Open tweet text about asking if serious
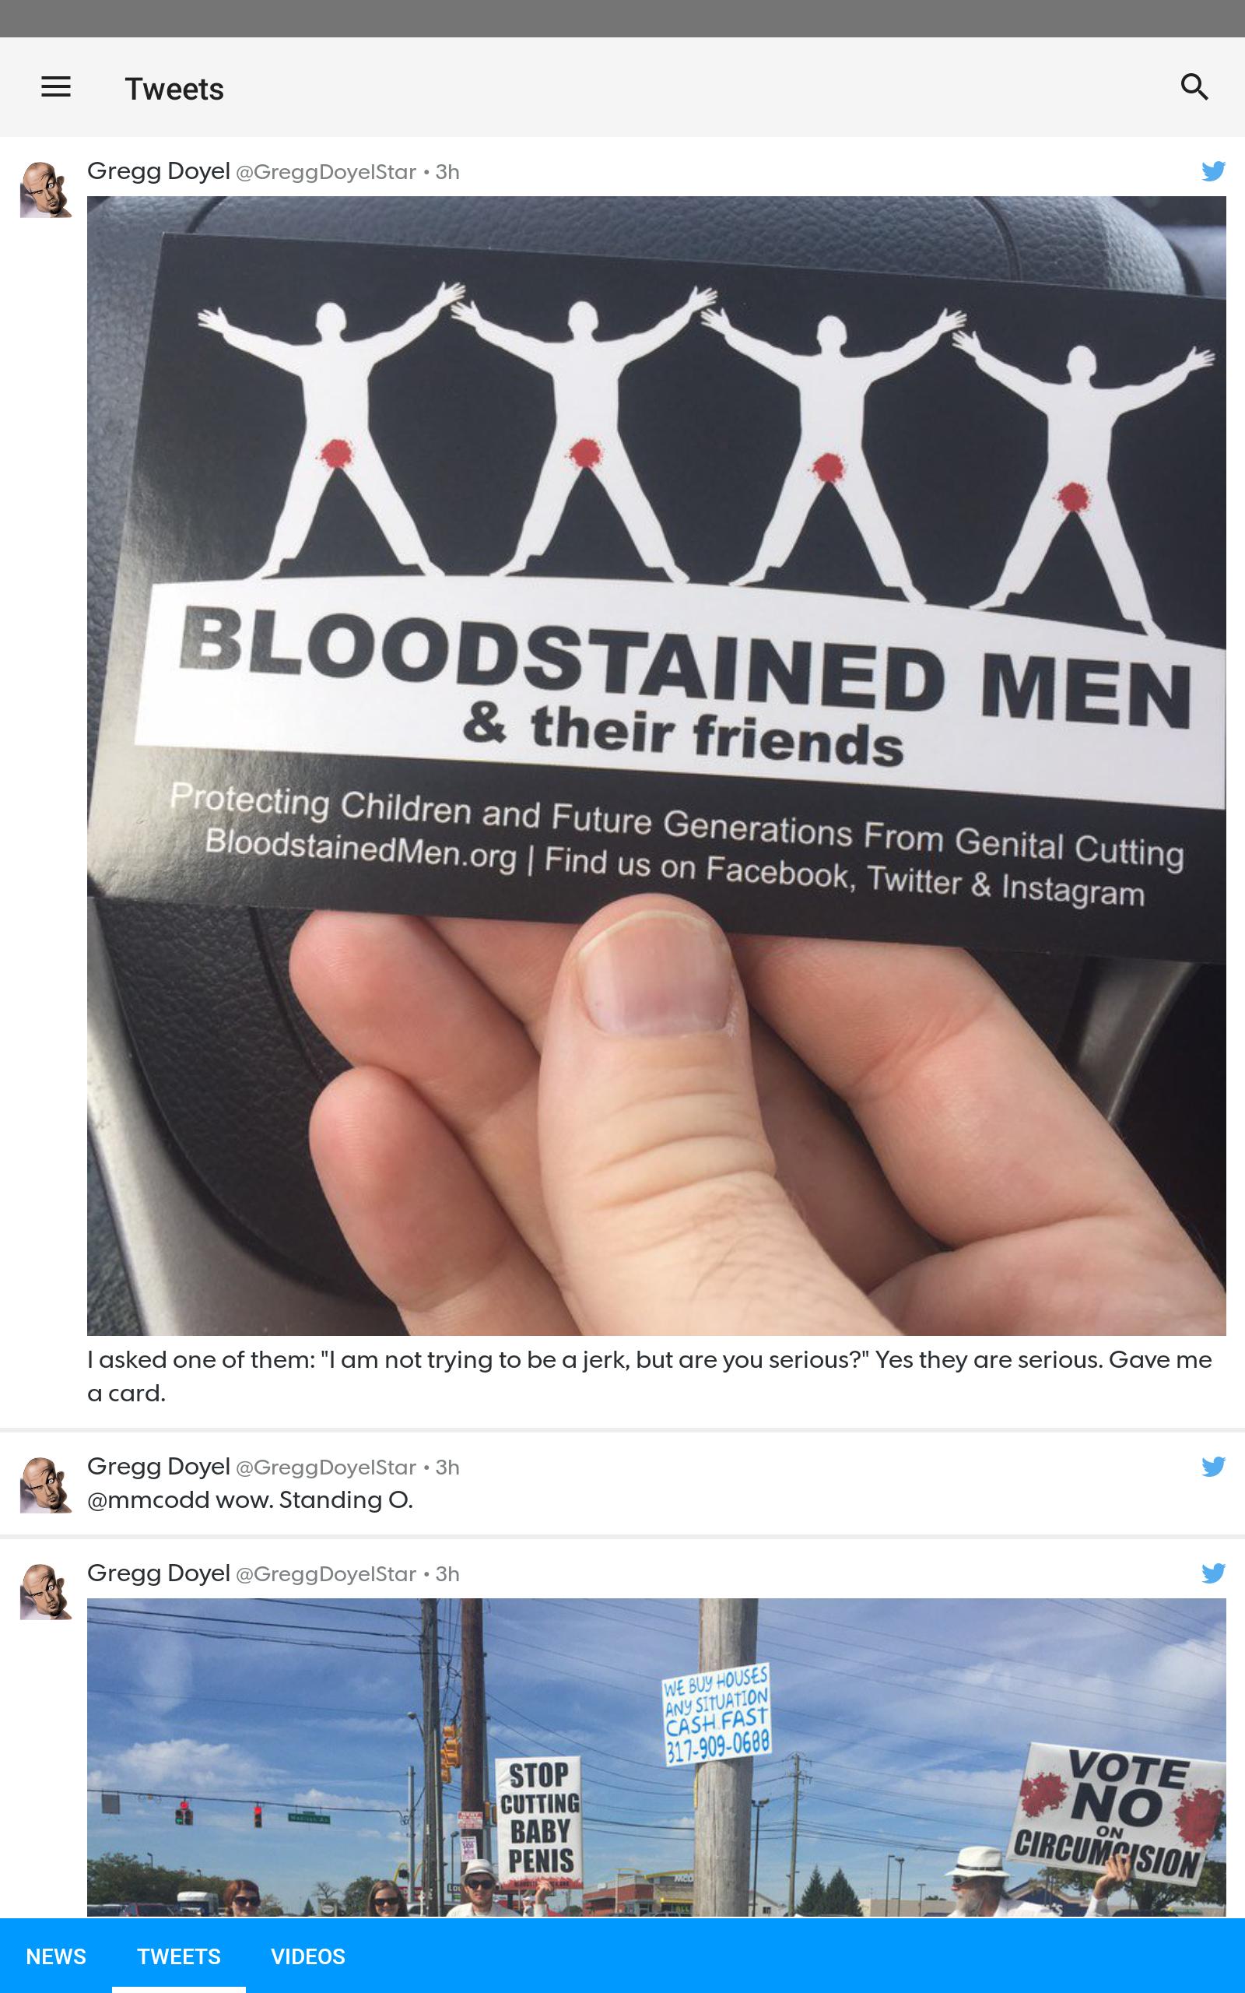This screenshot has height=1993, width=1245. [x=650, y=1376]
